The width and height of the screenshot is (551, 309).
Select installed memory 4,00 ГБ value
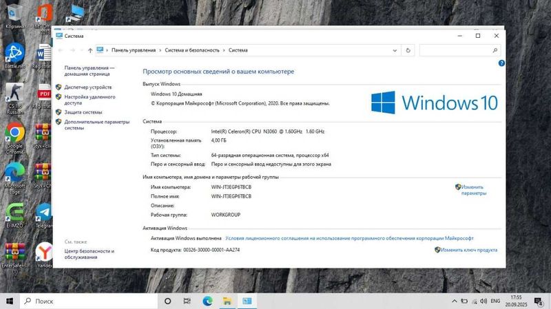pyautogui.click(x=218, y=140)
